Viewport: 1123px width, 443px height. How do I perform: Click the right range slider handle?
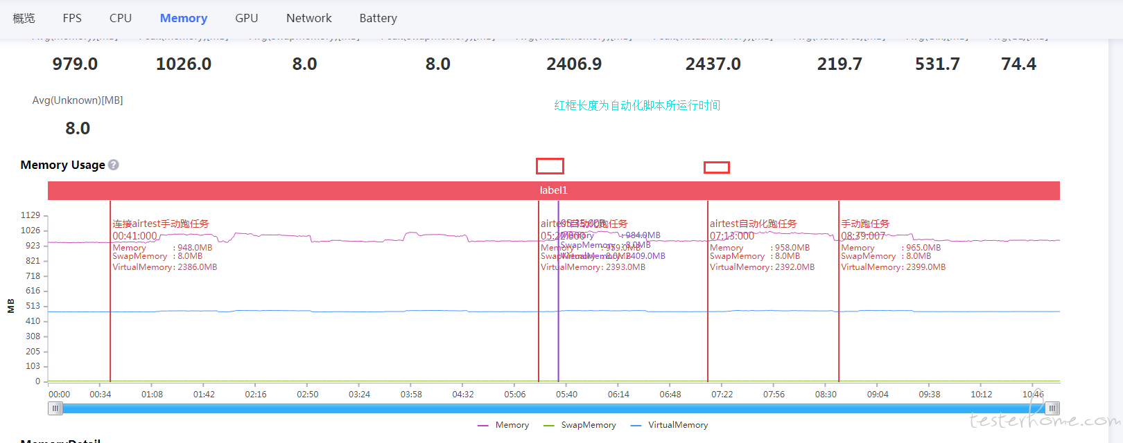point(1052,408)
